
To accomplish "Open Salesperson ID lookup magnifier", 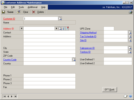I will [x=130, y=48].
